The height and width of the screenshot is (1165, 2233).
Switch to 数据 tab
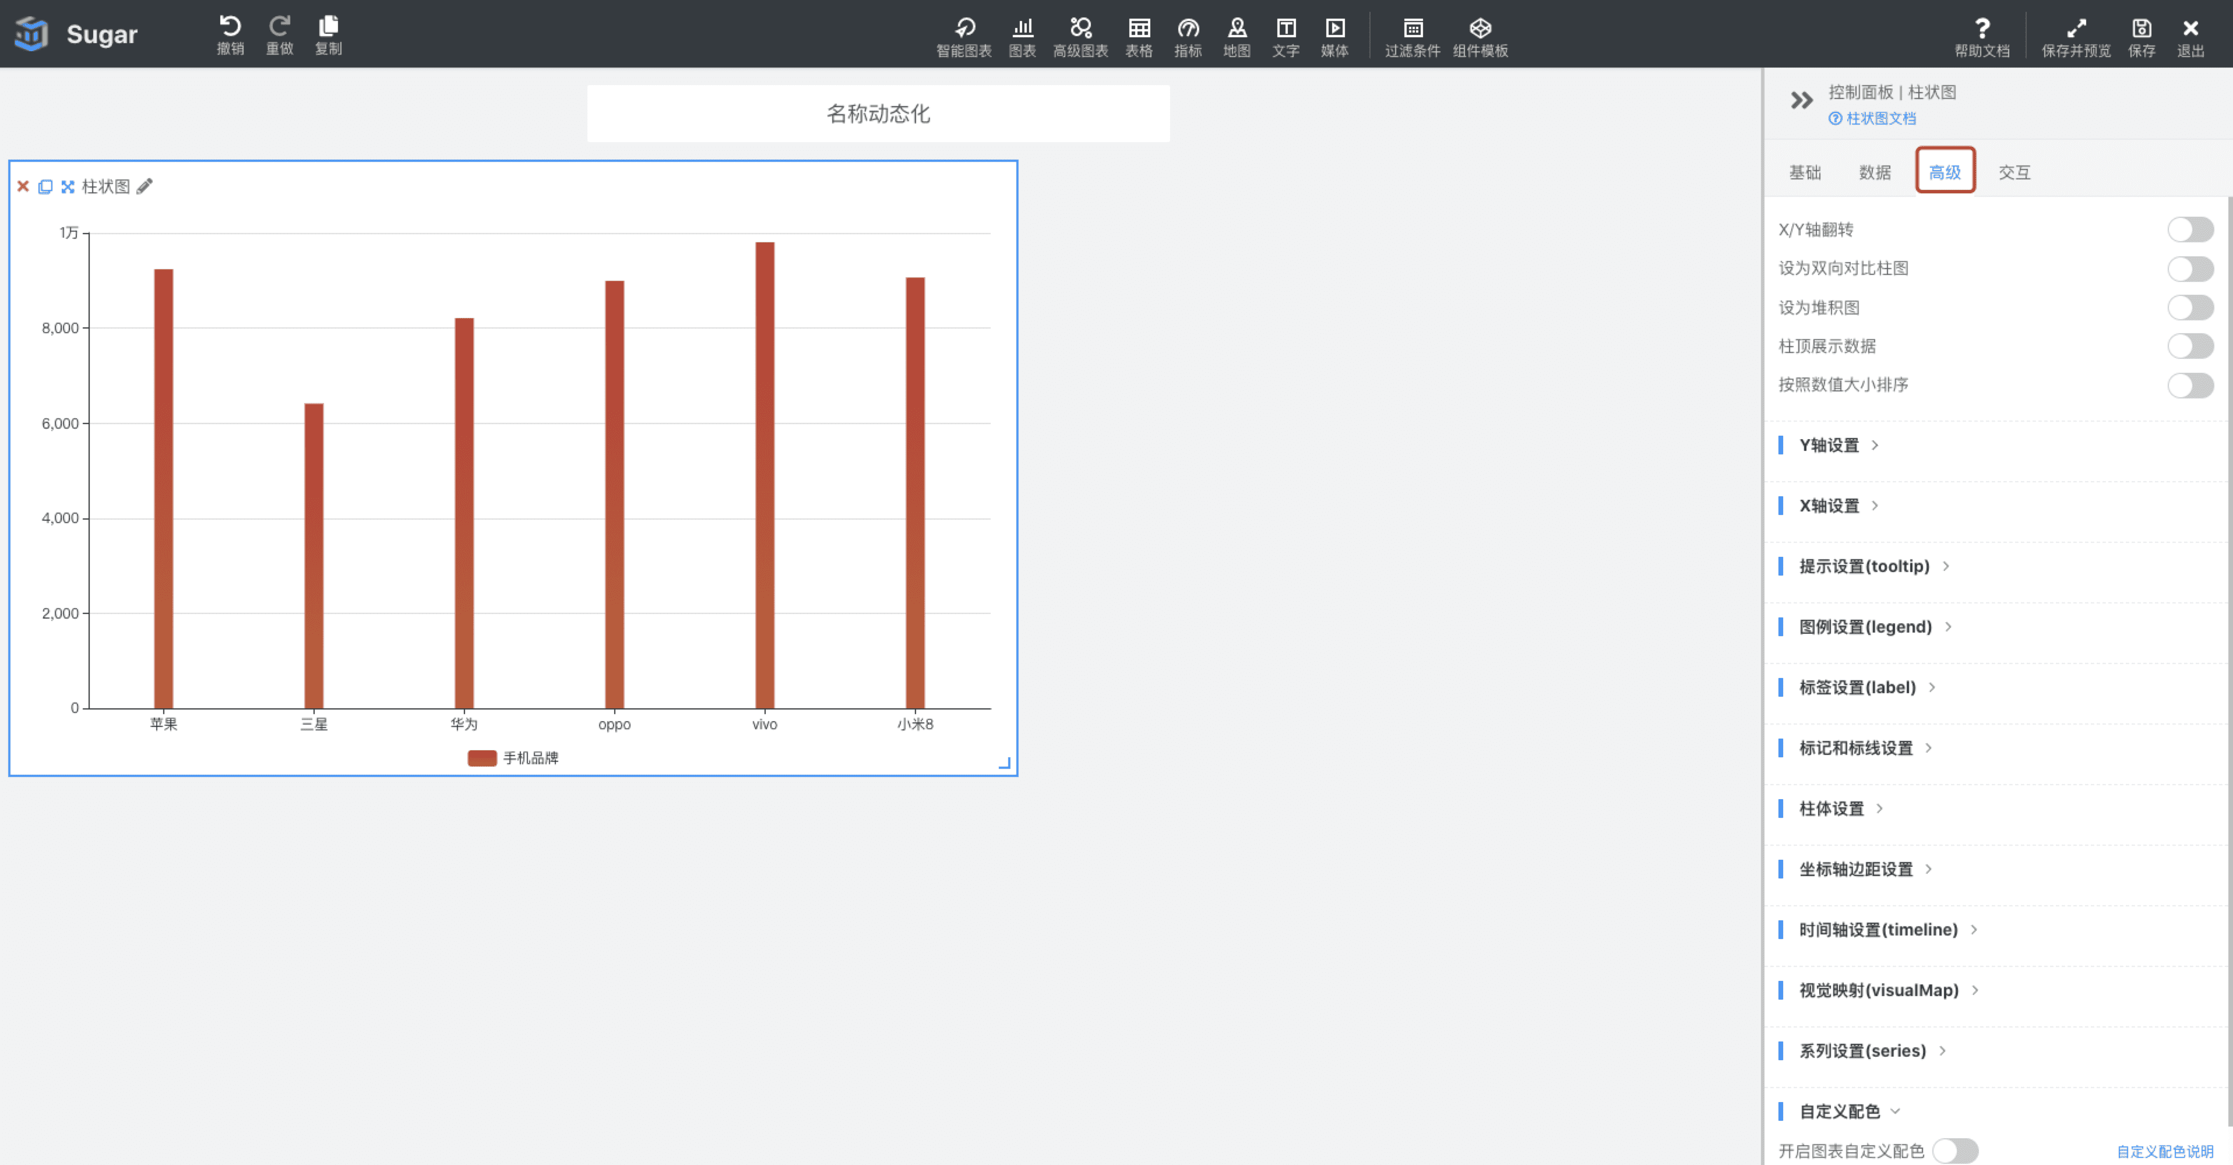click(x=1875, y=172)
